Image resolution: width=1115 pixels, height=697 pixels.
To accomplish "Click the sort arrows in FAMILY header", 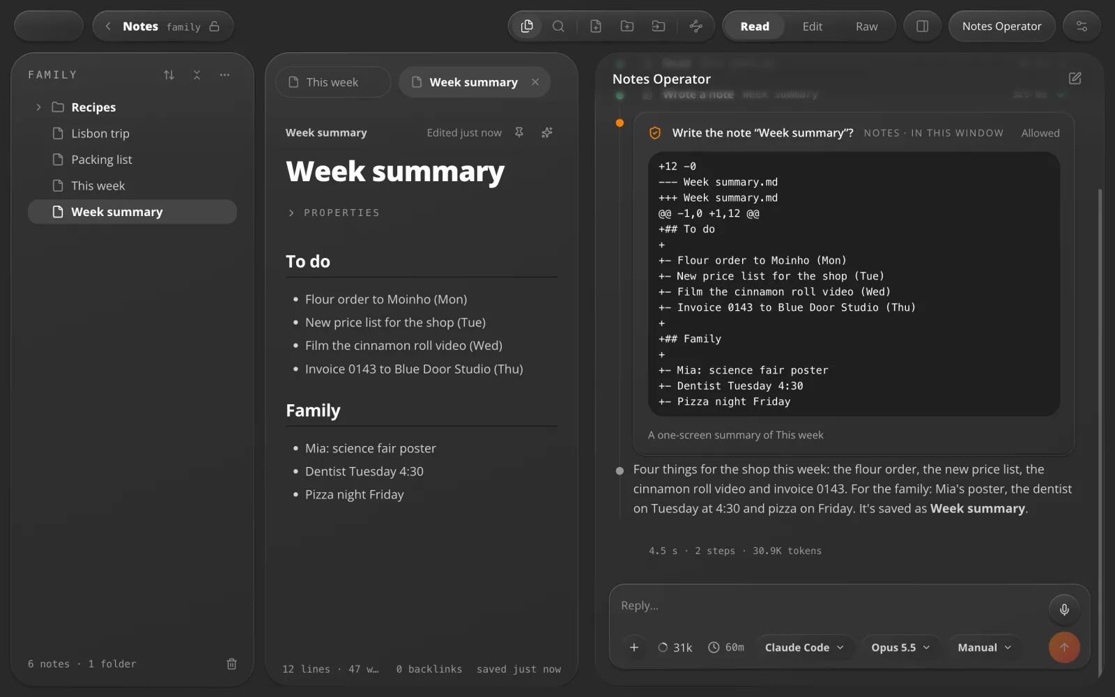I will 169,75.
